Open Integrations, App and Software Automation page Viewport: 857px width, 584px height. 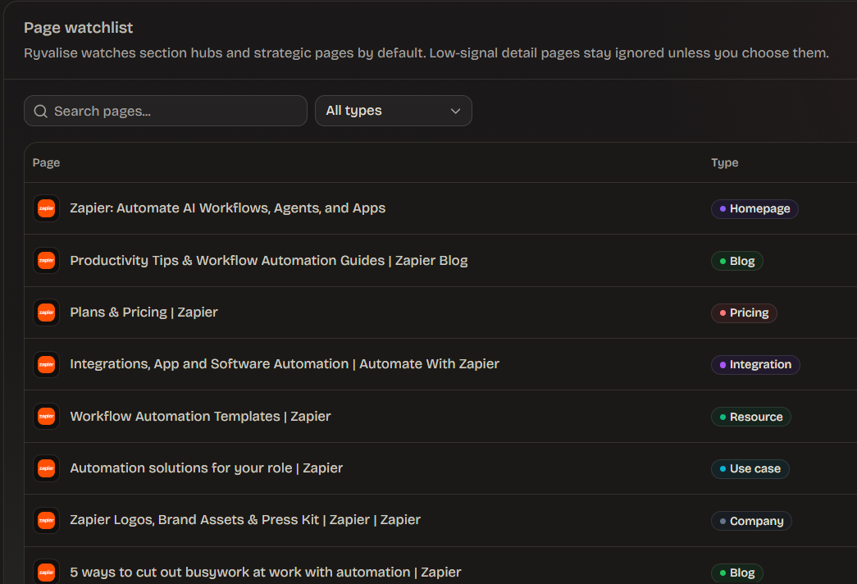[x=285, y=364]
